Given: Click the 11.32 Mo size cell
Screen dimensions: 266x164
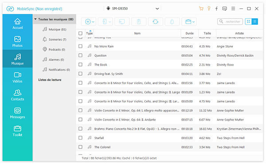Looking at the screenshot, I should click(x=205, y=110).
